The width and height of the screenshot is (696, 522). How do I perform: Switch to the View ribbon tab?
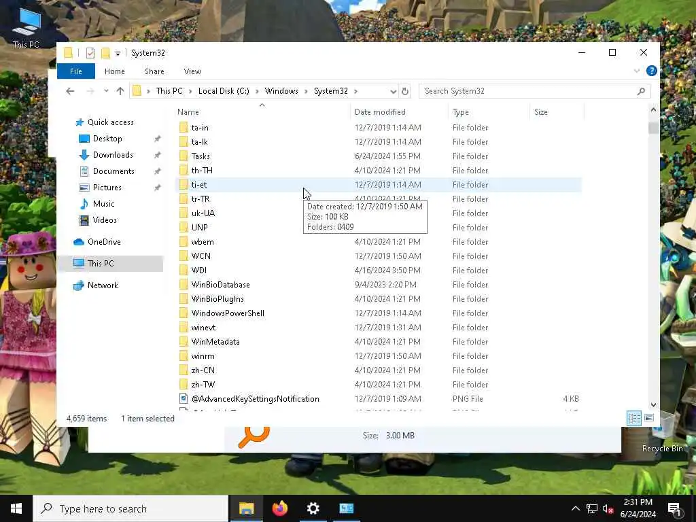pos(192,71)
